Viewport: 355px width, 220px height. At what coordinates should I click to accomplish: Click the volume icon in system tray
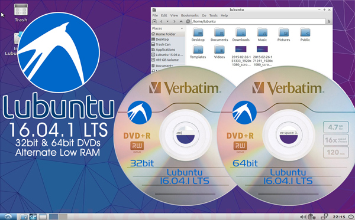[x=303, y=217]
